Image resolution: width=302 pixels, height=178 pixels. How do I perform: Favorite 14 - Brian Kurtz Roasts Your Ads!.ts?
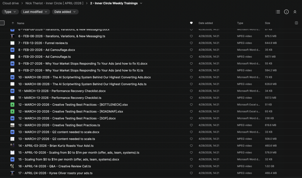[x=191, y=146]
